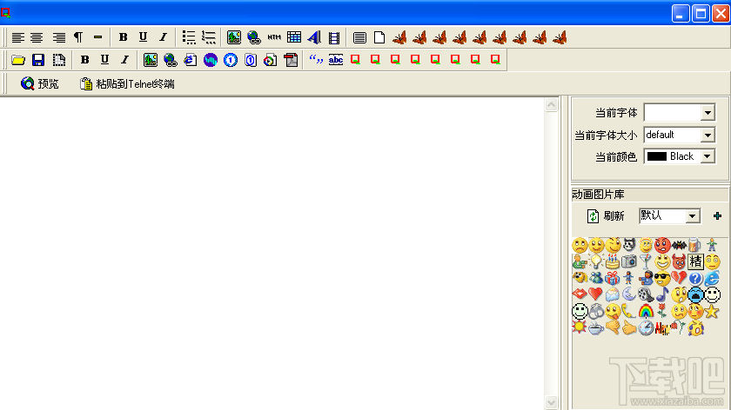Insert a hyperlink via the top-row globe icon
Viewport: 731px width, 410px height.
pyautogui.click(x=254, y=37)
